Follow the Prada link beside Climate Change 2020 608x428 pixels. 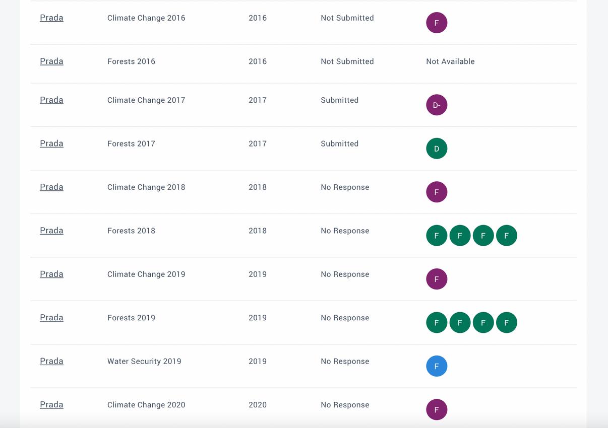[x=51, y=405]
